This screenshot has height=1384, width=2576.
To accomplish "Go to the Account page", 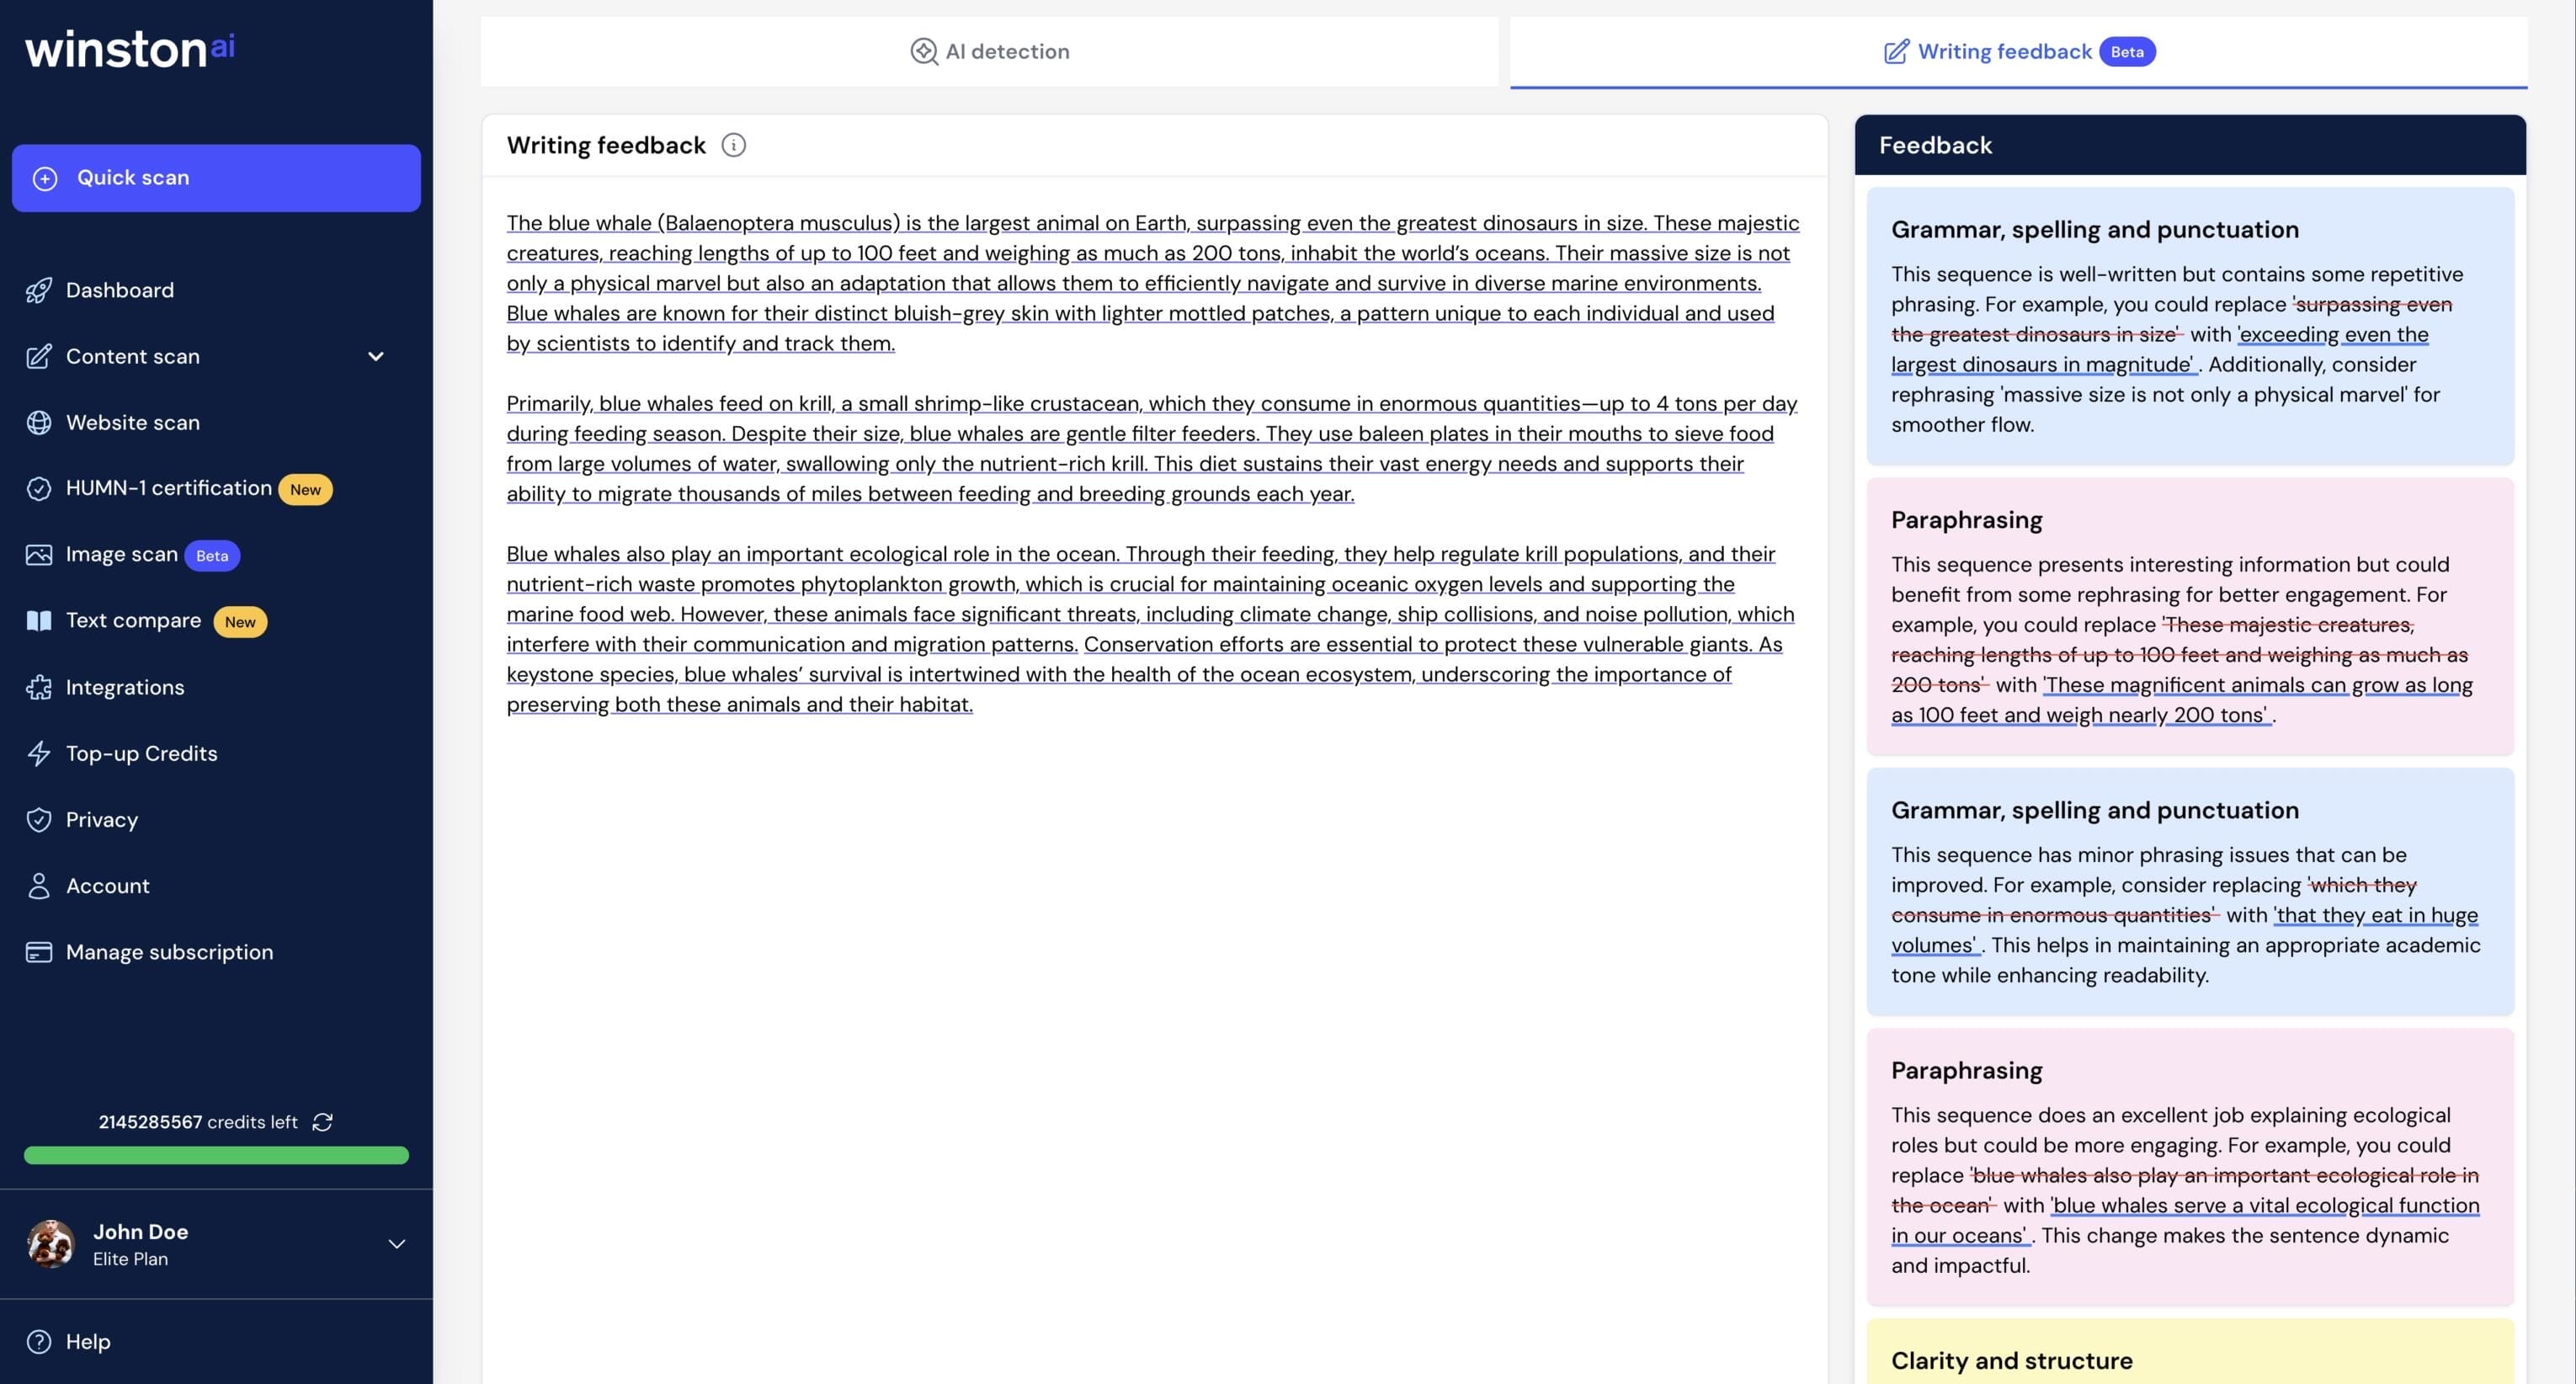I will point(107,886).
